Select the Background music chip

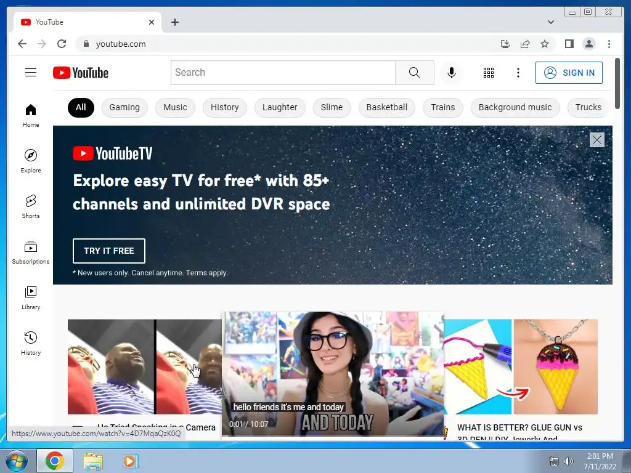coord(515,107)
